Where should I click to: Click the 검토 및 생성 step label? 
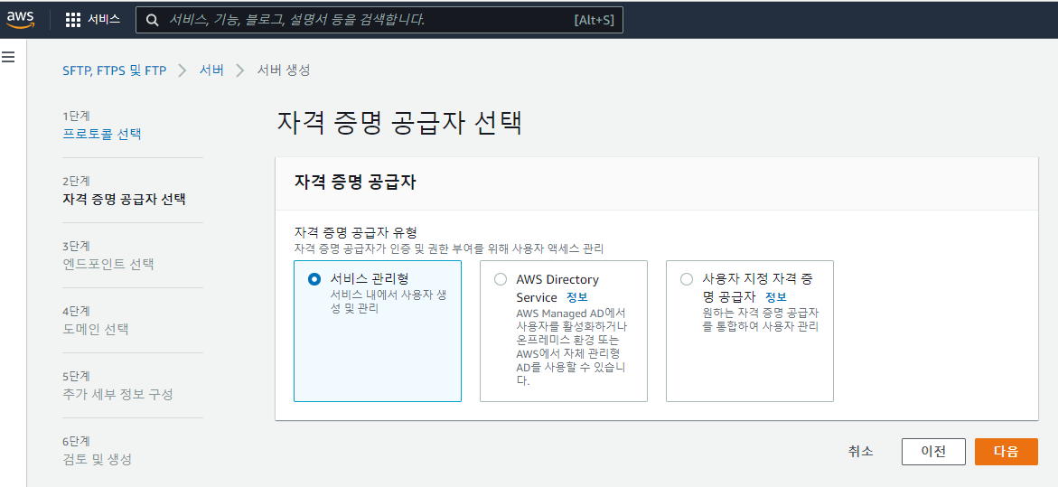point(97,459)
